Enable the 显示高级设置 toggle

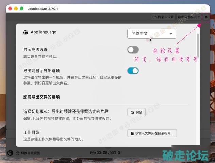tap(133, 50)
